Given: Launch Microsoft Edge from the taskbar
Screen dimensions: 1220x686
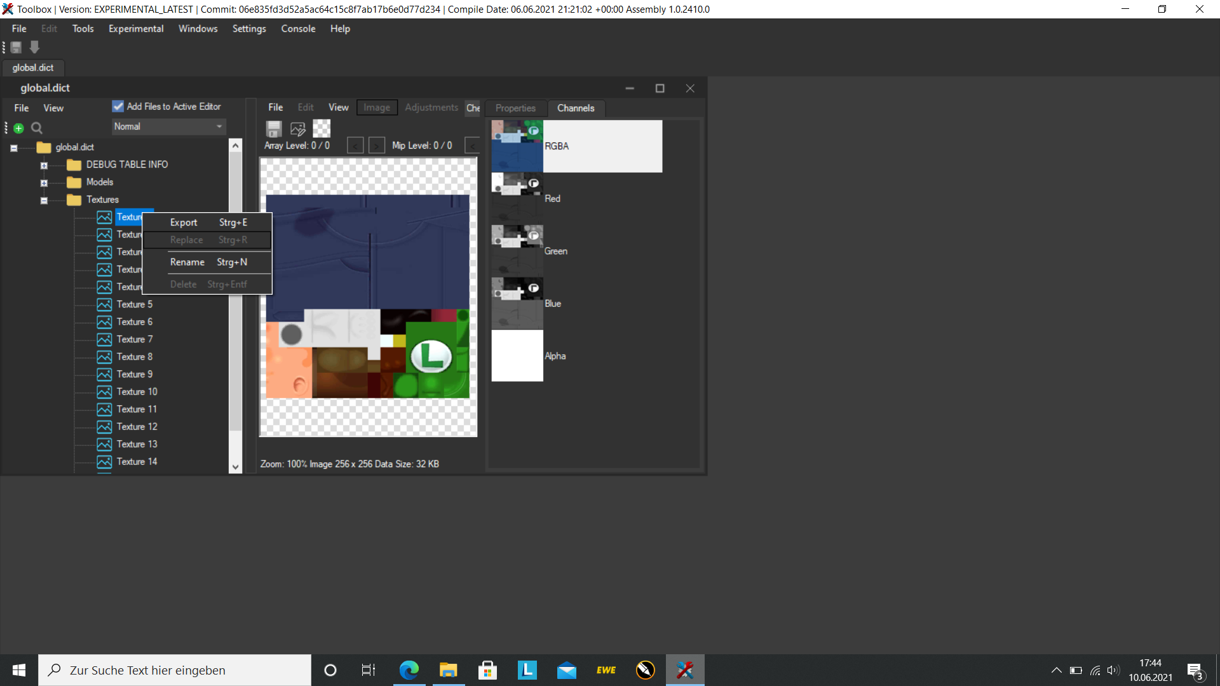Looking at the screenshot, I should [x=409, y=669].
